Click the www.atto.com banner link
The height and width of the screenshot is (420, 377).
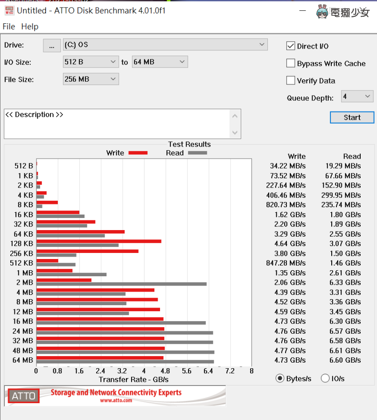116,400
